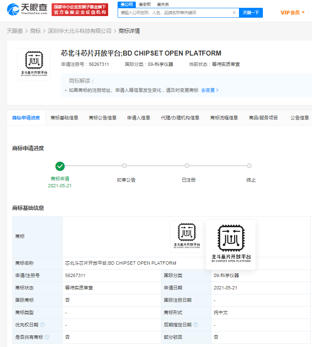This screenshot has height=347, width=312.
Task: Open the 商品/服务项目 tab
Action: tap(263, 118)
